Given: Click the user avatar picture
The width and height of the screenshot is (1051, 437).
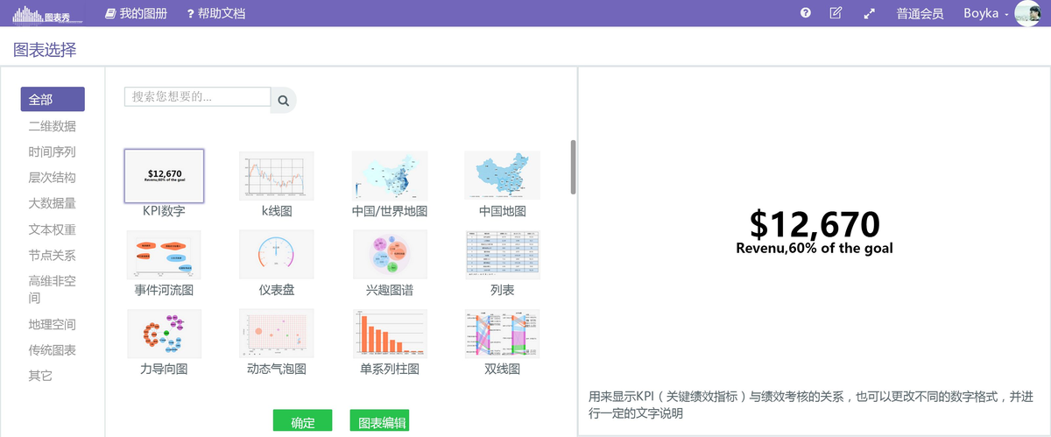Looking at the screenshot, I should (x=1027, y=13).
